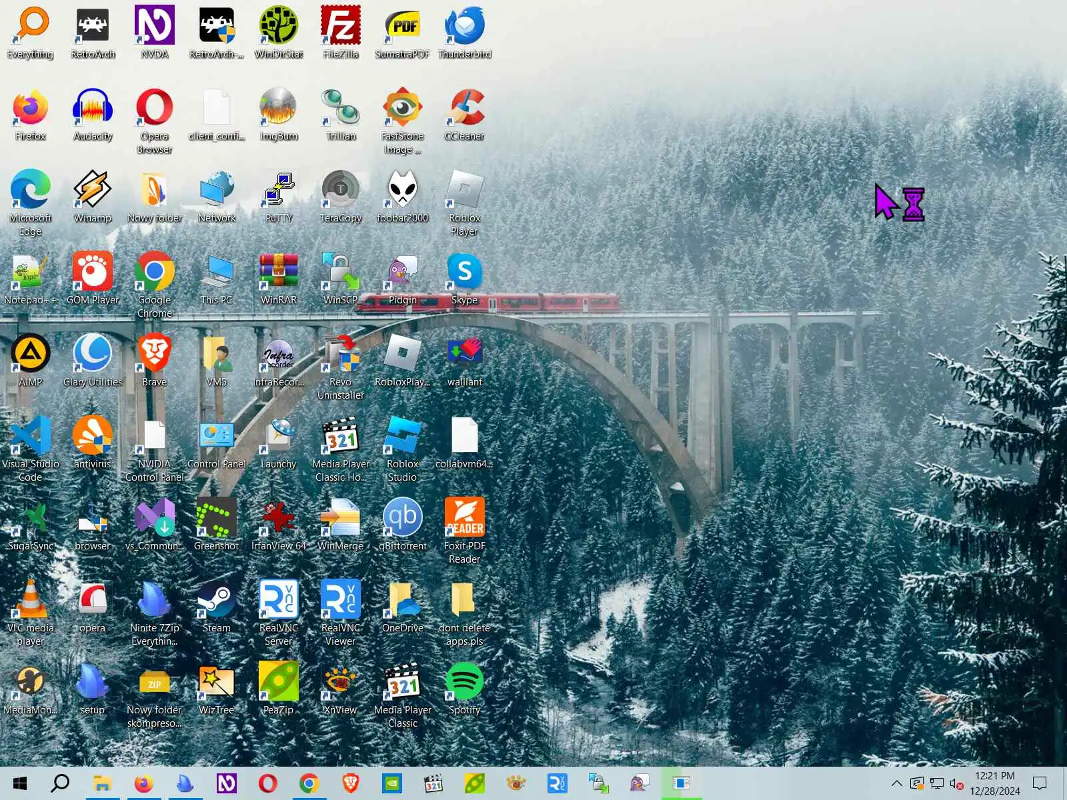Open the Windows Start menu
The width and height of the screenshot is (1067, 800).
click(x=20, y=783)
